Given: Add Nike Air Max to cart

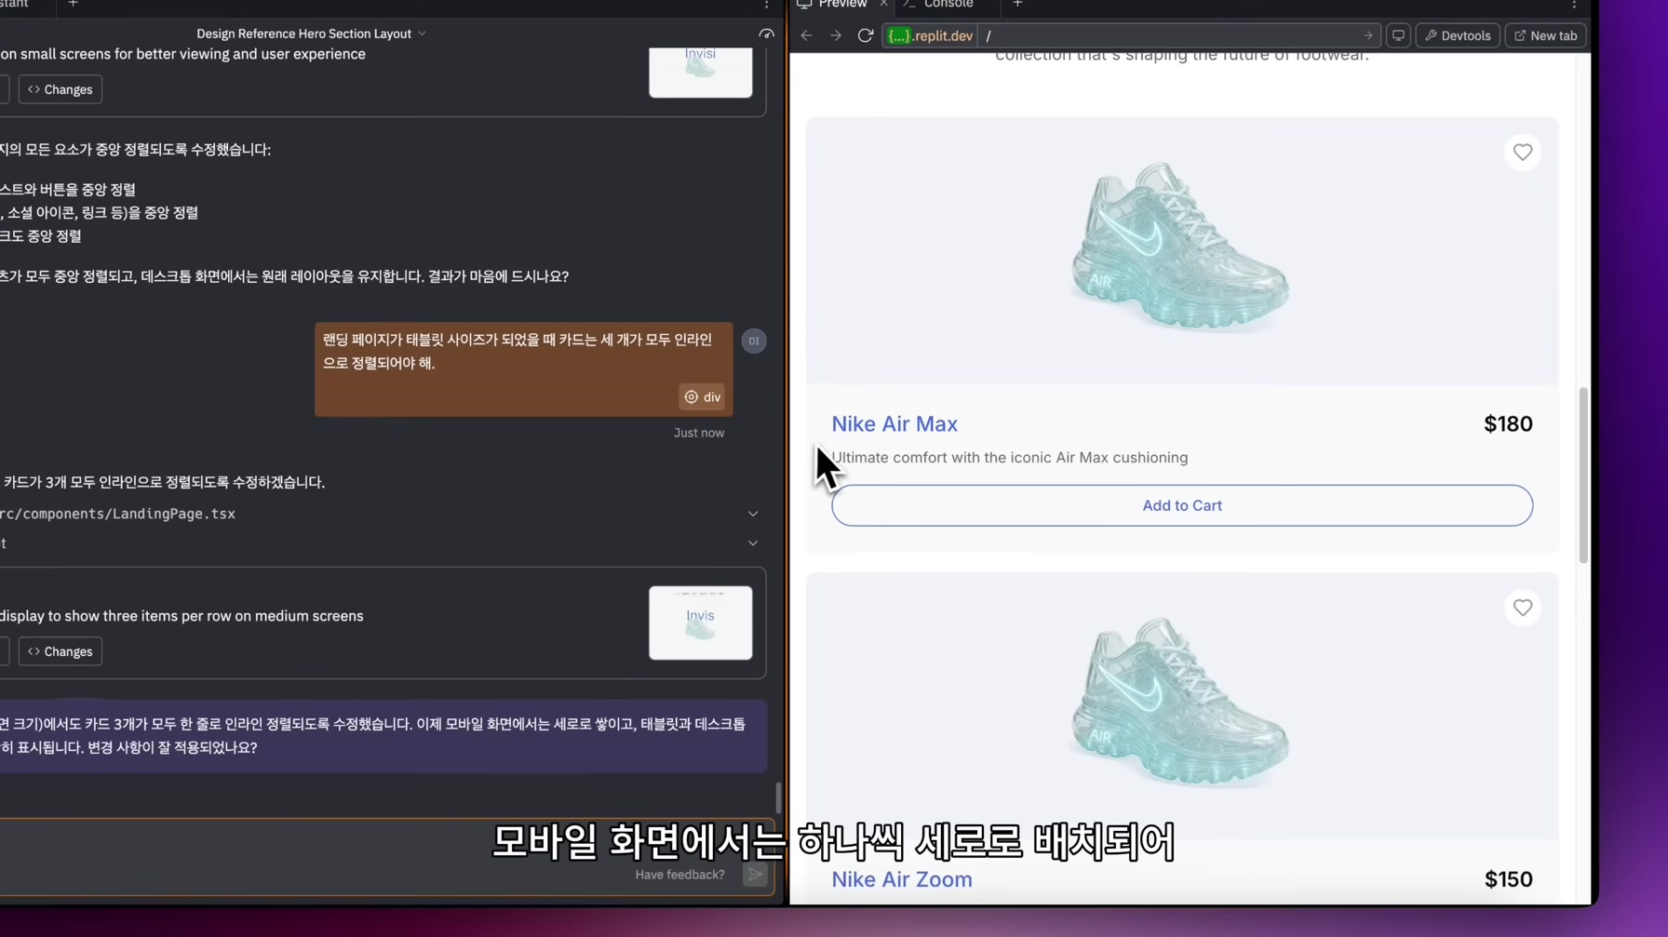Looking at the screenshot, I should pyautogui.click(x=1182, y=505).
